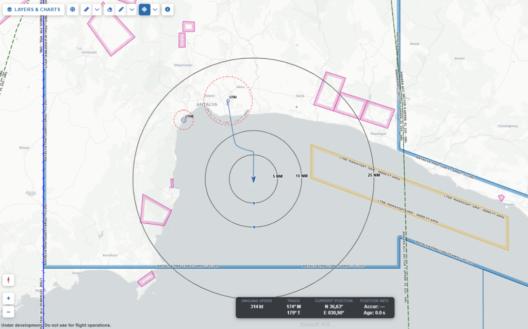Open the Layers & Charts panel

click(x=34, y=9)
